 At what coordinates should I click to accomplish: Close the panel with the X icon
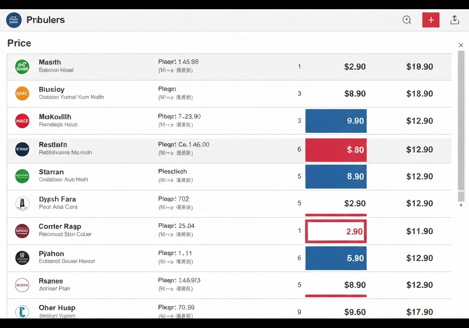[x=461, y=45]
